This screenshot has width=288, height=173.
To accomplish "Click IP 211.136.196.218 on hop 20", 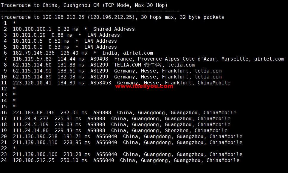I will click(35, 137).
